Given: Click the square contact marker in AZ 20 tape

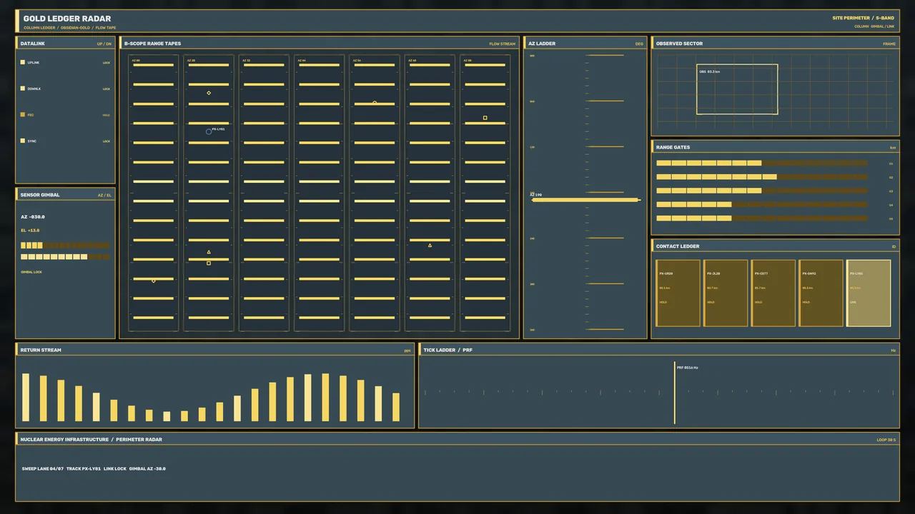Looking at the screenshot, I should [209, 263].
